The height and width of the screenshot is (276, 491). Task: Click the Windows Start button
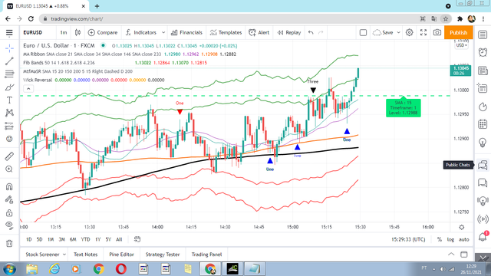click(9, 269)
